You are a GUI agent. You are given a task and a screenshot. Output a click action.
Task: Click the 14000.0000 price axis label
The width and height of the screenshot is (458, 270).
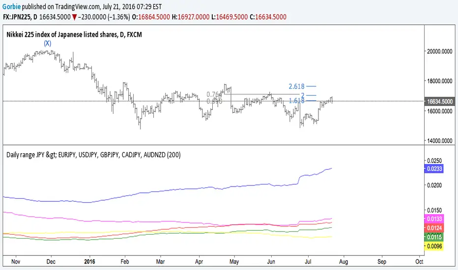[x=440, y=141]
